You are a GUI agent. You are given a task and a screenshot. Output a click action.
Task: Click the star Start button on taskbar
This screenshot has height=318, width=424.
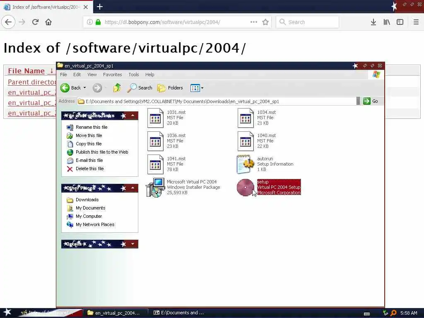(x=7, y=312)
